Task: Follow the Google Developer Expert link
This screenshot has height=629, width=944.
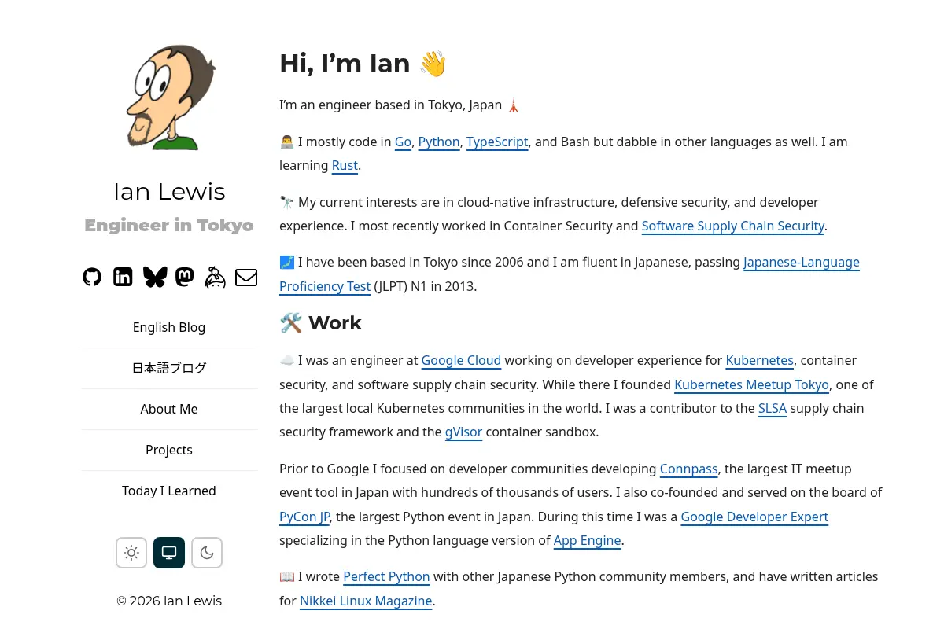Action: [754, 517]
